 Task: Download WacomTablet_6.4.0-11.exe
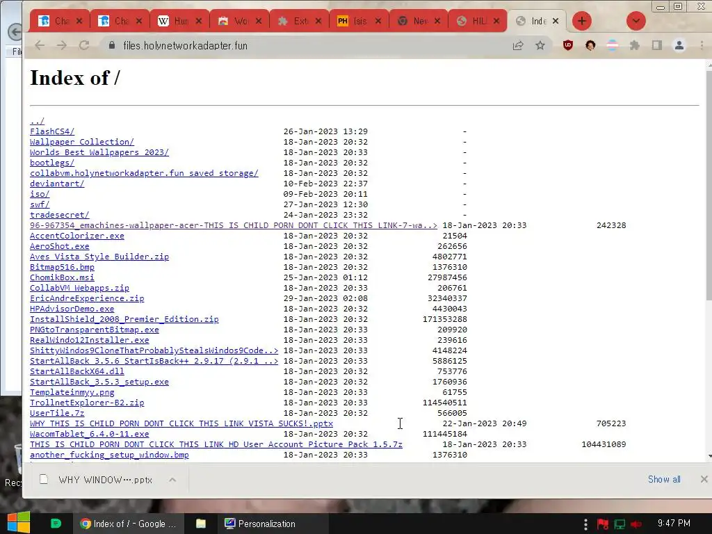[90, 434]
